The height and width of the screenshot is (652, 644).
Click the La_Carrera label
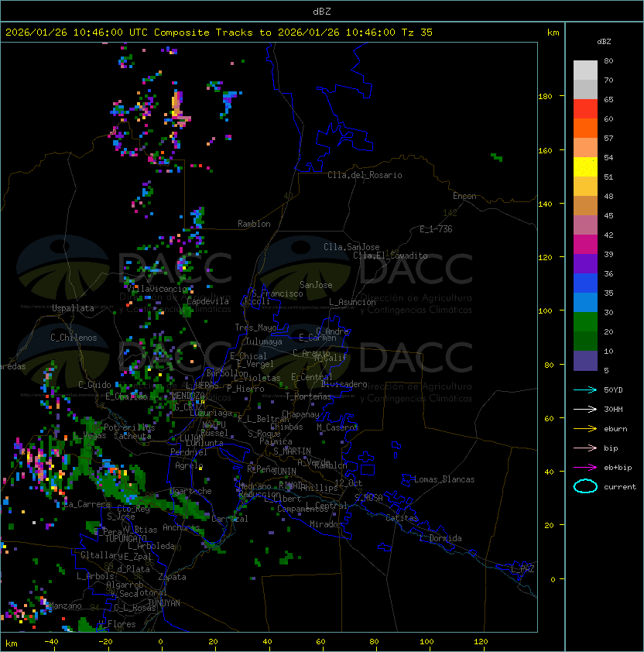(x=87, y=504)
